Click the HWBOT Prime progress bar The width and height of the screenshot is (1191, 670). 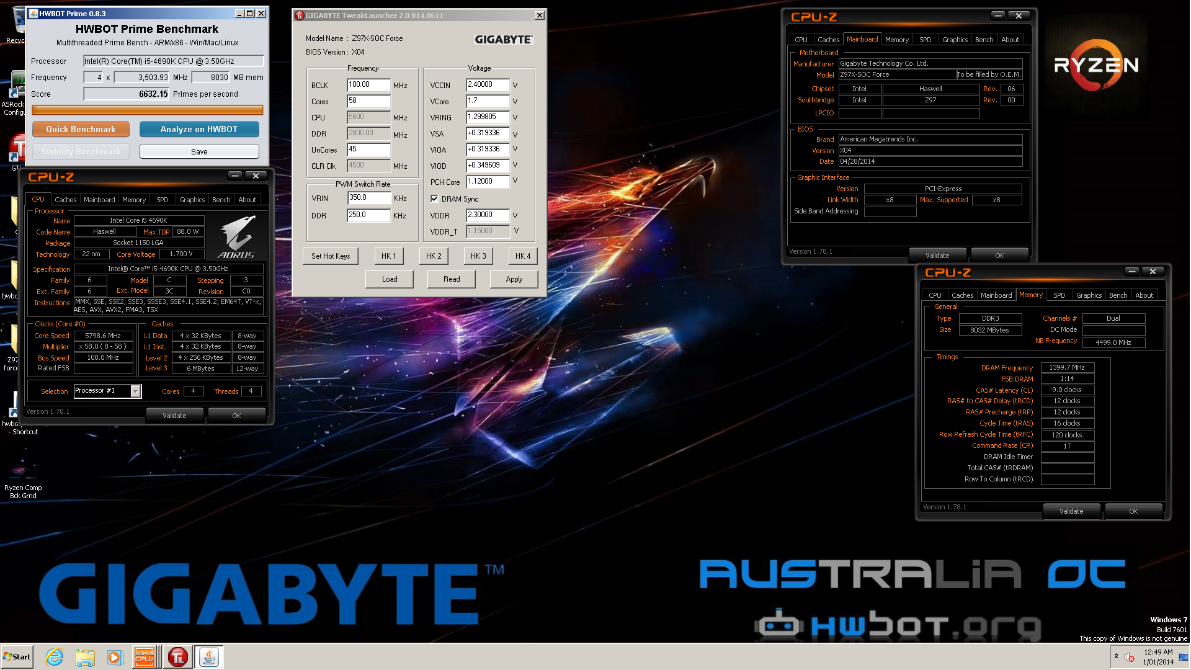148,110
